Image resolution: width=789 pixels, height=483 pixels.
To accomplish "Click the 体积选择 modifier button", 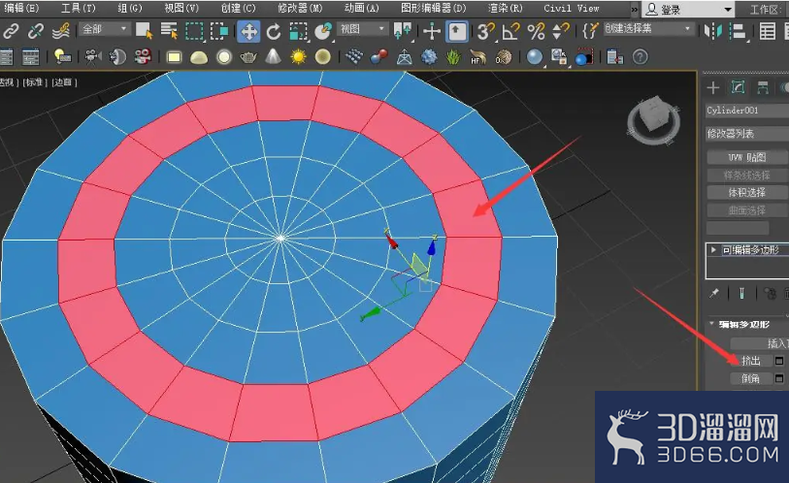I will point(746,193).
